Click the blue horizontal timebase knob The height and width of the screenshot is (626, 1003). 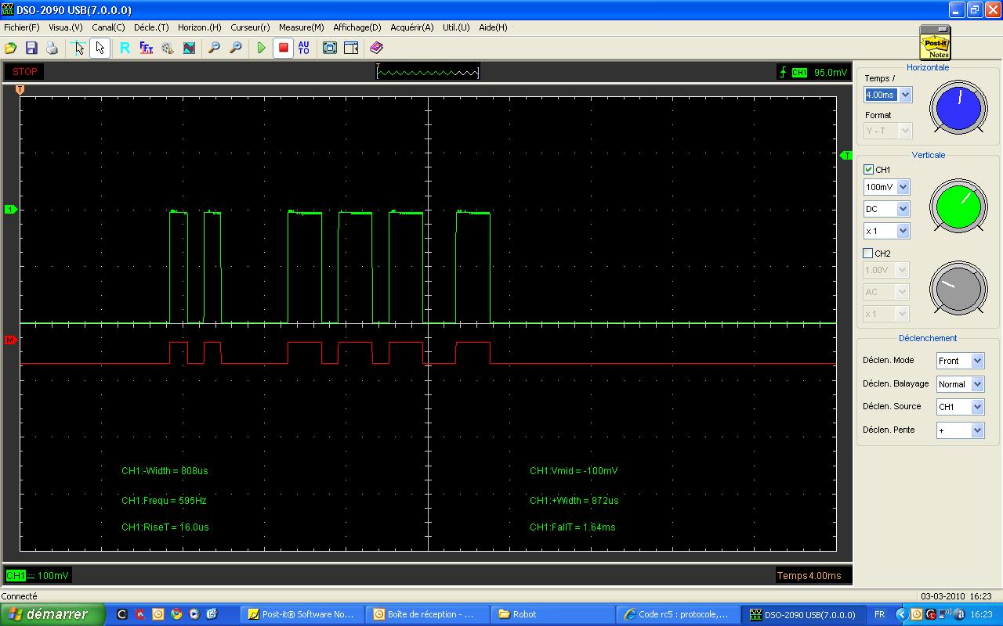tap(958, 106)
